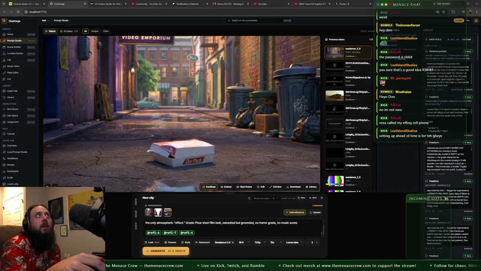The width and height of the screenshot is (481, 271).
Task: Download the current clip
Action: [293, 187]
